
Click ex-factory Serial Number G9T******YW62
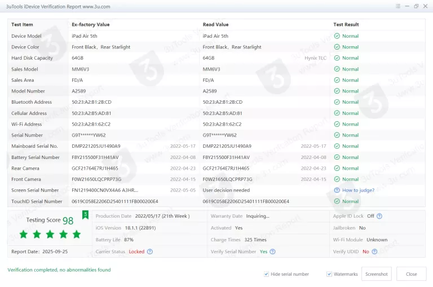click(x=89, y=135)
